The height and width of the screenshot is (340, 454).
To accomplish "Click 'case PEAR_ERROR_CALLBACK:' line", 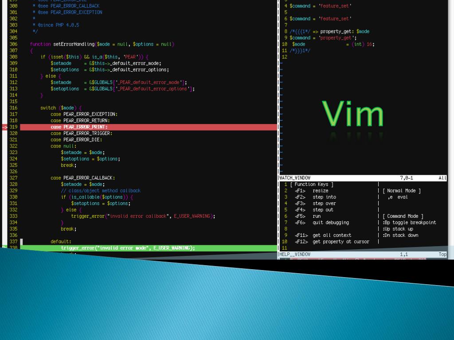I will 83,178.
